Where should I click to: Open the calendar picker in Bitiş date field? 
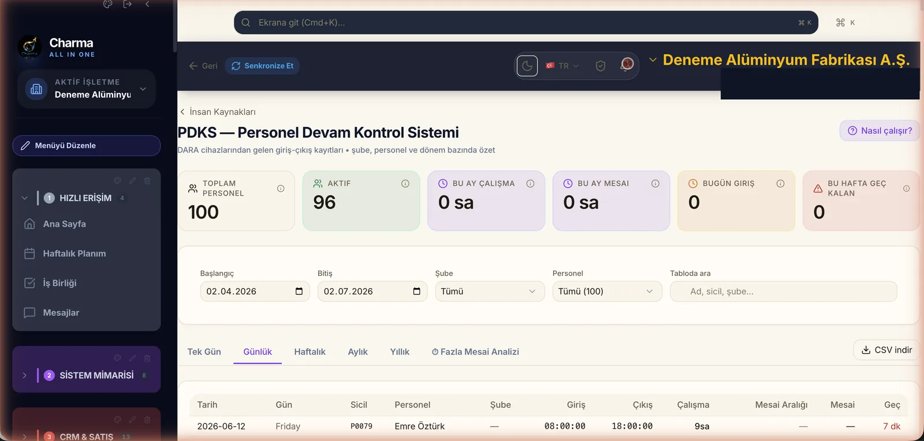[x=417, y=291]
